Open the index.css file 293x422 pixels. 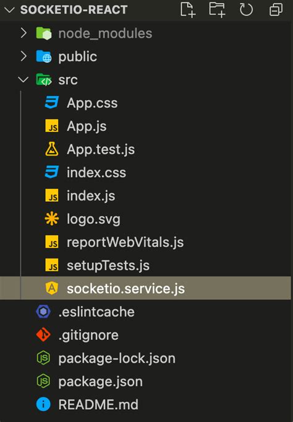tap(96, 173)
